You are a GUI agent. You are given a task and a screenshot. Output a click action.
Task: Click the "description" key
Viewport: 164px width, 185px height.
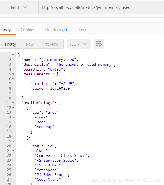36,64
